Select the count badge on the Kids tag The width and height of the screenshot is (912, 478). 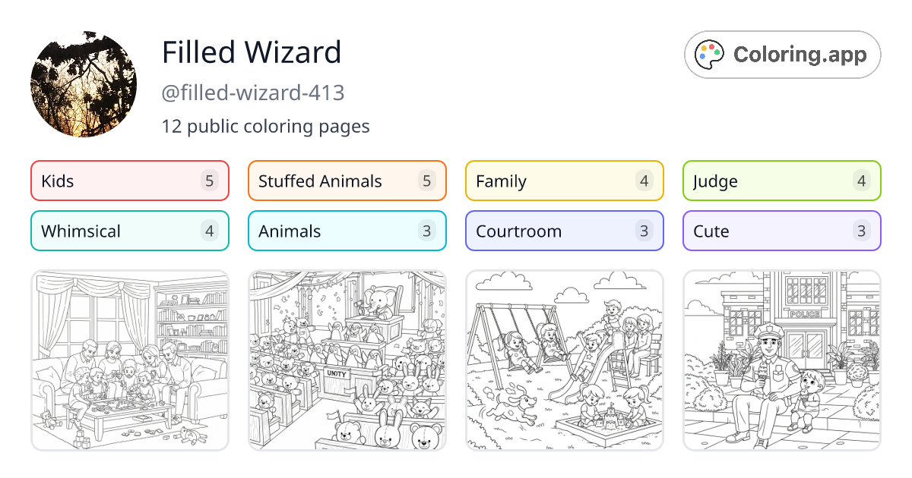tap(210, 181)
